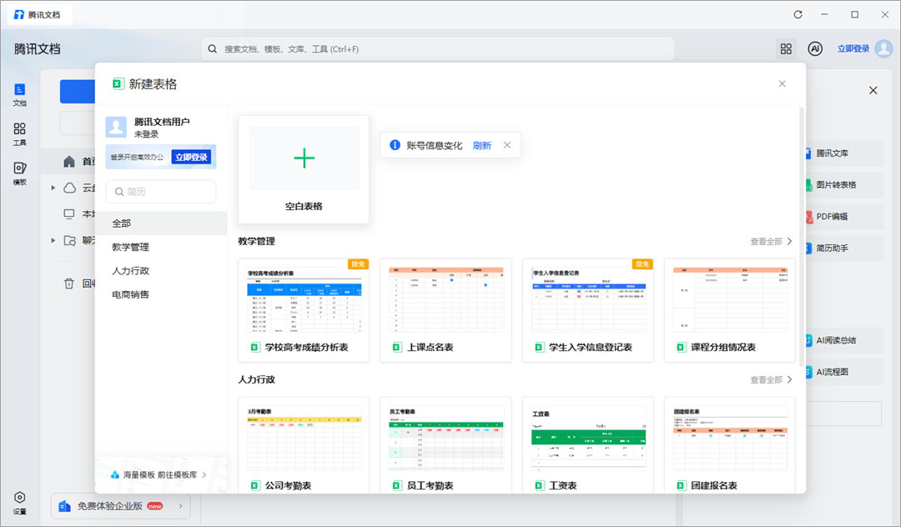901x527 pixels.
Task: Open the 员工考勤表 template
Action: [x=445, y=445]
